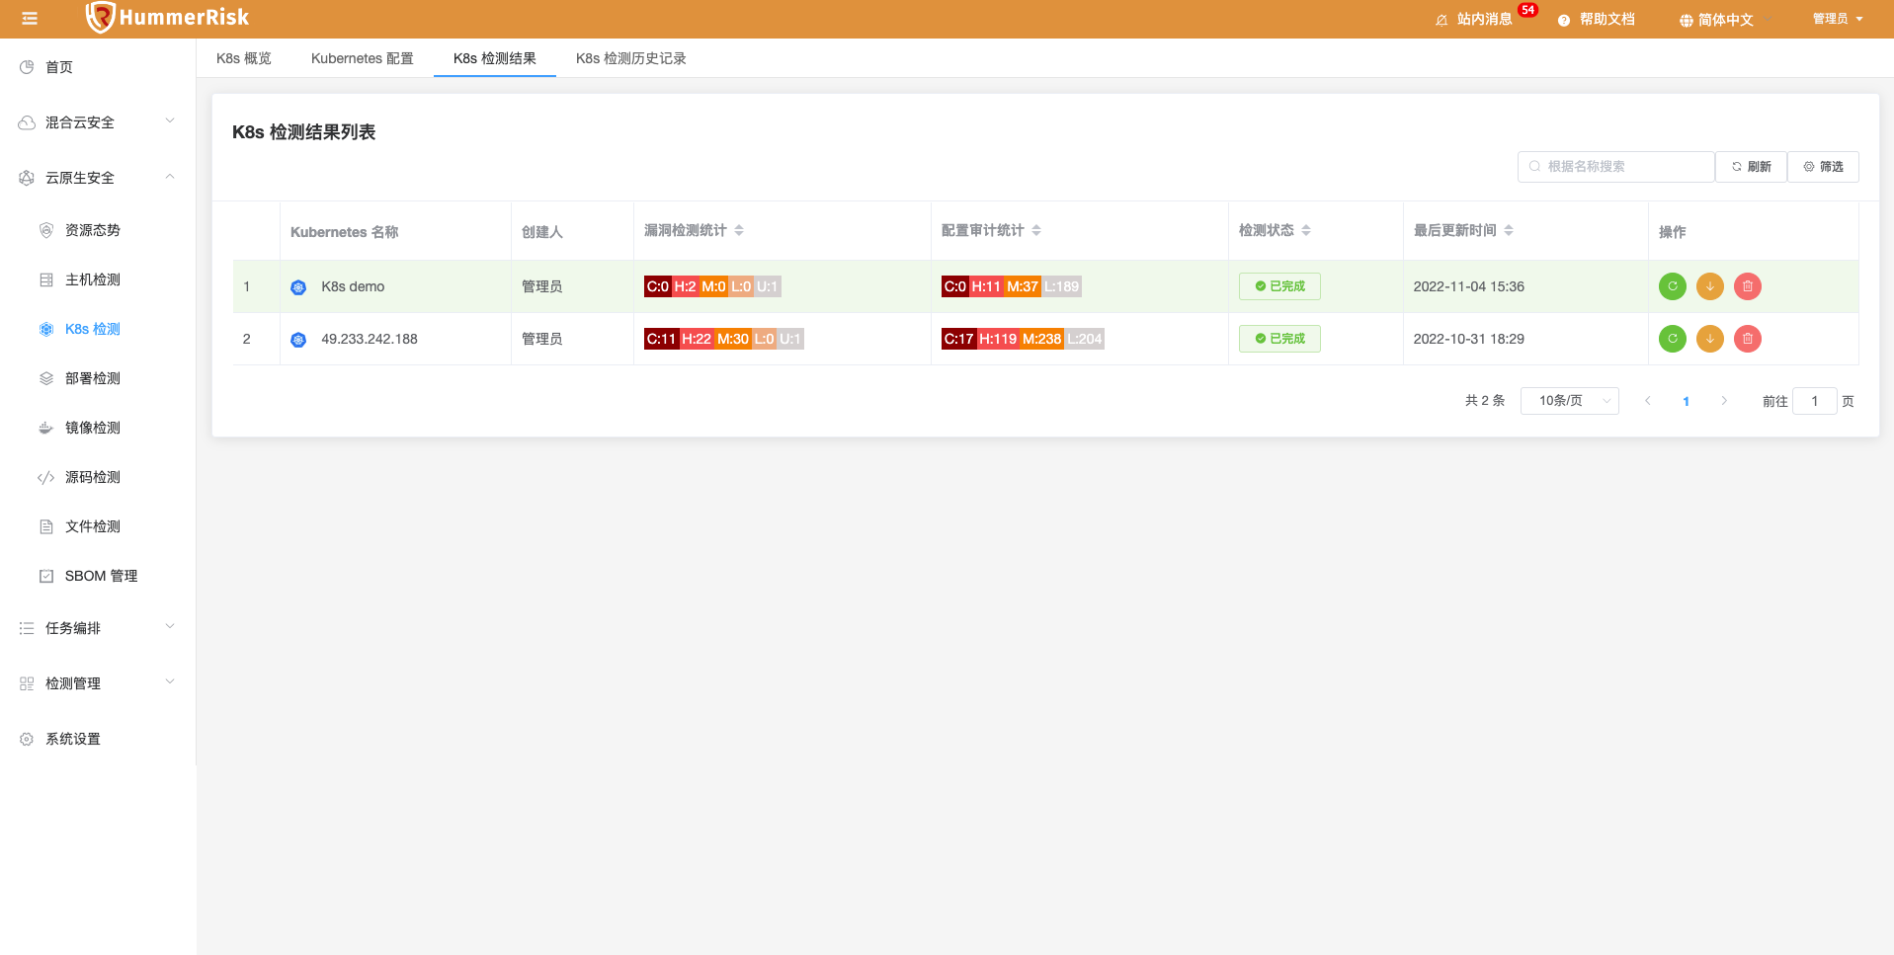This screenshot has height=955, width=1894.
Task: Delete the K8s demo result with trash icon
Action: tap(1747, 286)
